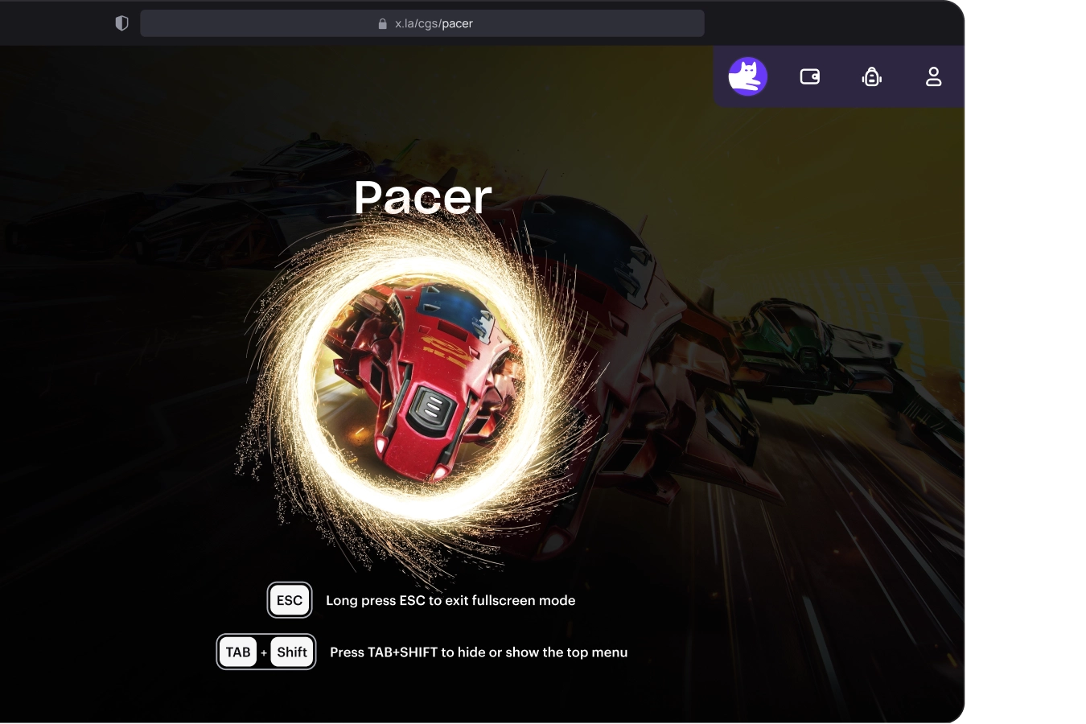Click the Shift key badge
Image resolution: width=1086 pixels, height=724 pixels.
[x=292, y=652]
